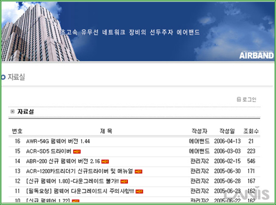The height and width of the screenshot is (205, 276).
Task: Open post ACR-1200카드리더기 신규드라이버 및 매뉴얼
Action: 80,171
